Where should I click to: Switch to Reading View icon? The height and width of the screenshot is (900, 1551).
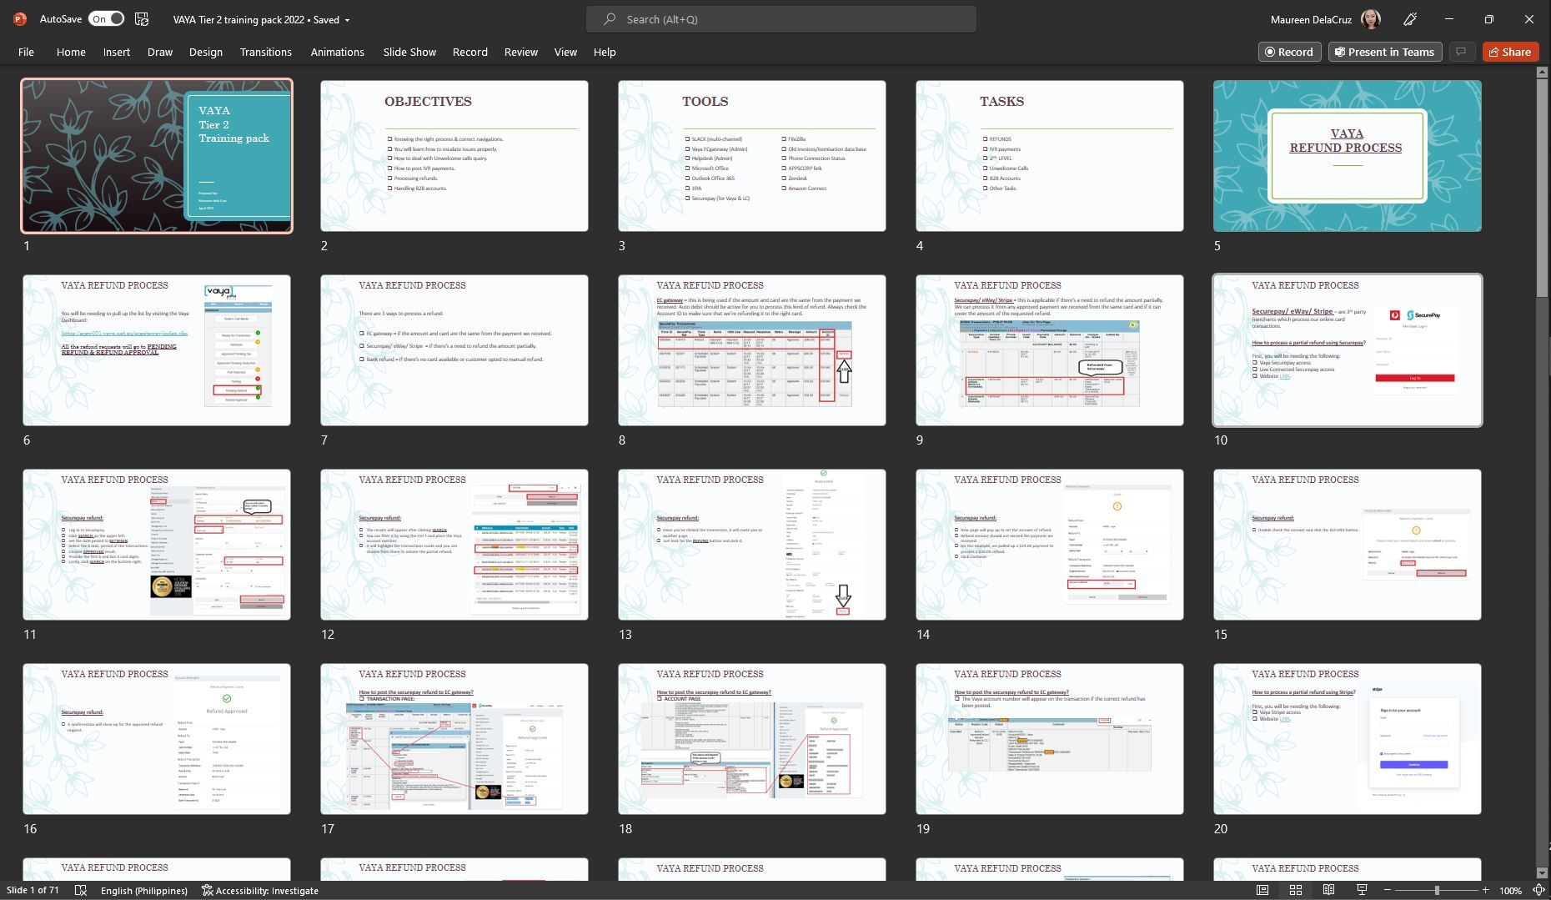point(1328,890)
